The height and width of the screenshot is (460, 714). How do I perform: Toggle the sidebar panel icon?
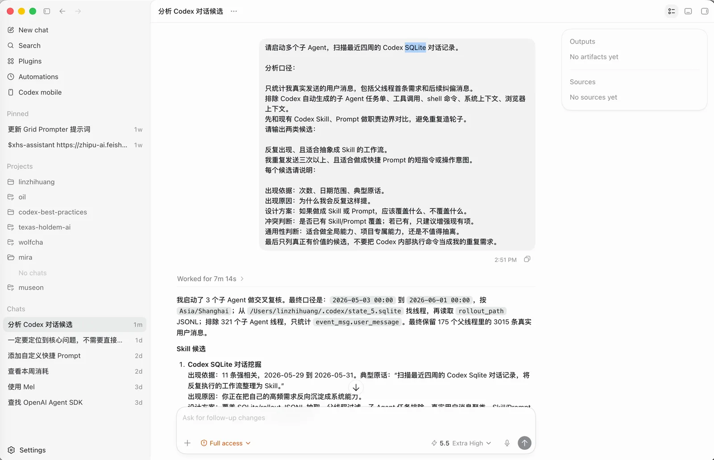[x=47, y=11]
